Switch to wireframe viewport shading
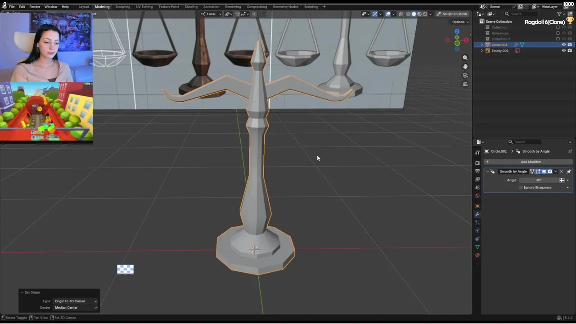Viewport: 576px width, 324px height. tap(408, 14)
